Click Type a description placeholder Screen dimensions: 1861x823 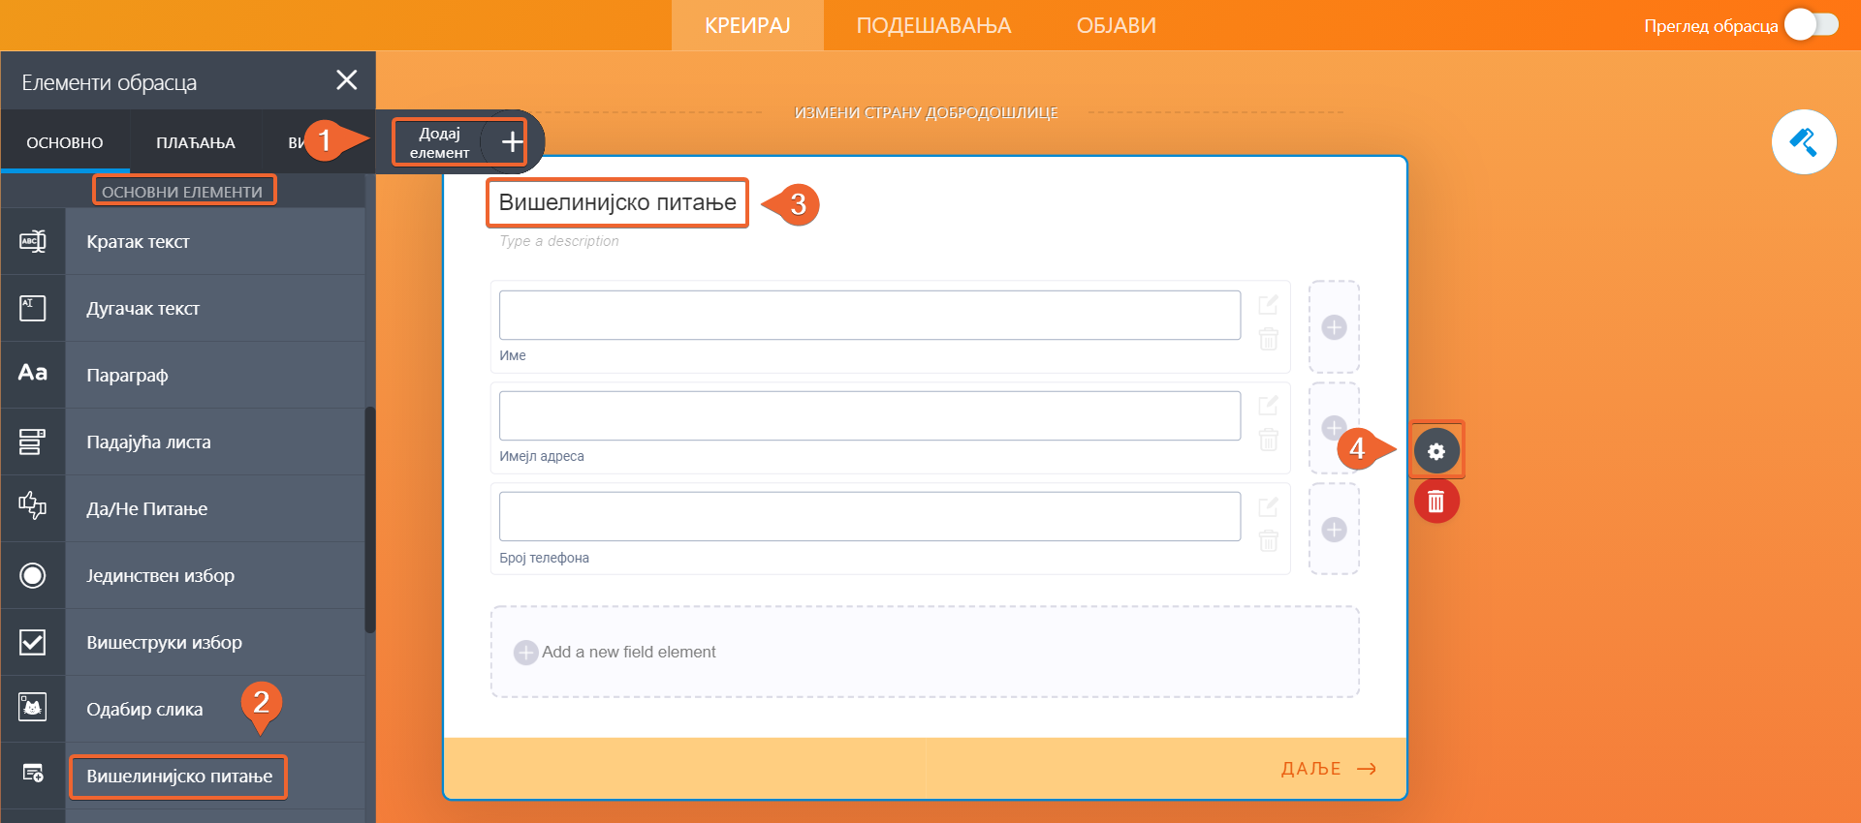(x=559, y=241)
